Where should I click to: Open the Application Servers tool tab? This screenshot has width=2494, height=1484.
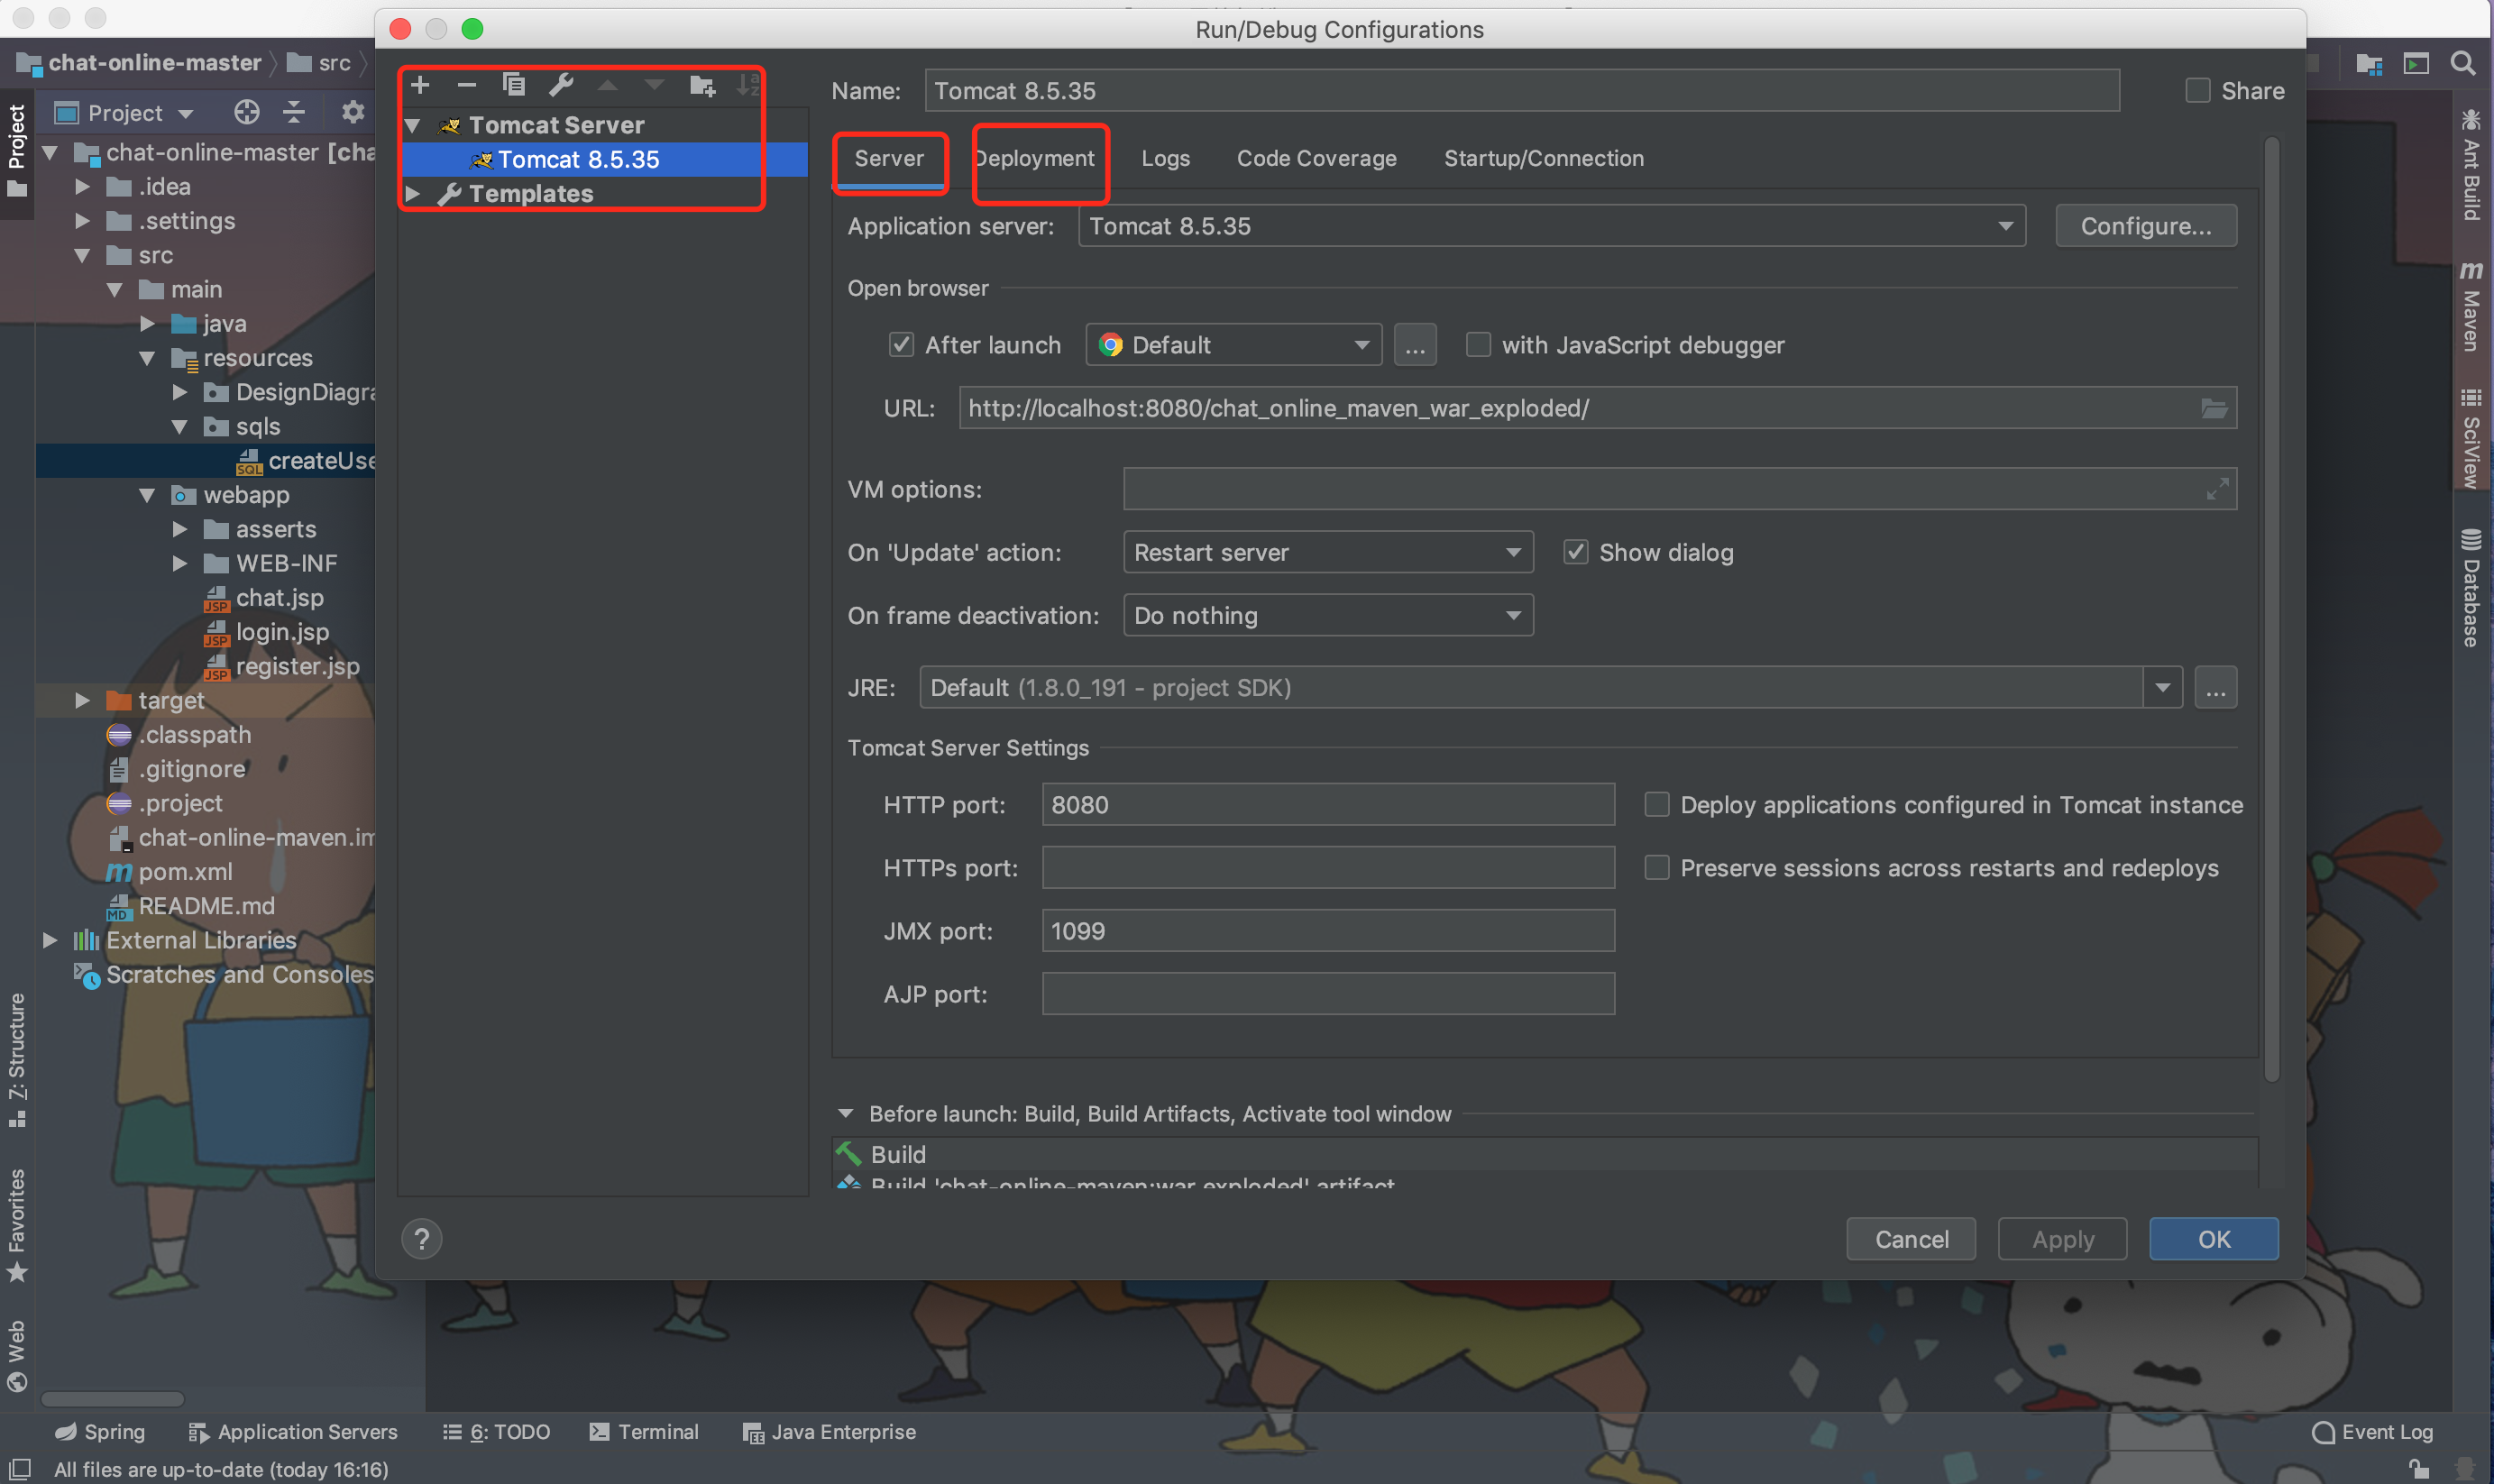[x=293, y=1432]
